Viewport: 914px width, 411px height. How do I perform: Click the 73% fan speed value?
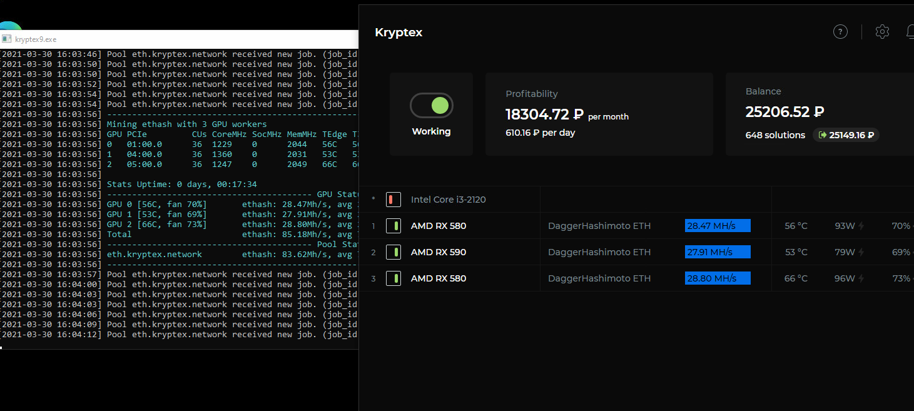point(901,278)
